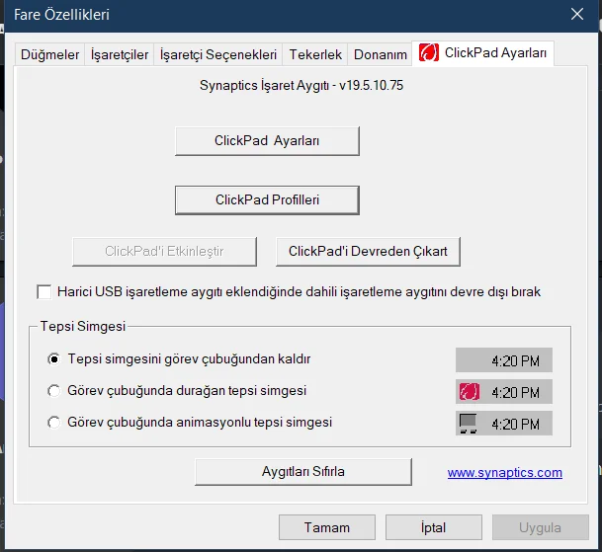Select remove tray icon from taskbar option
Screen dimensions: 602x552
click(53, 359)
